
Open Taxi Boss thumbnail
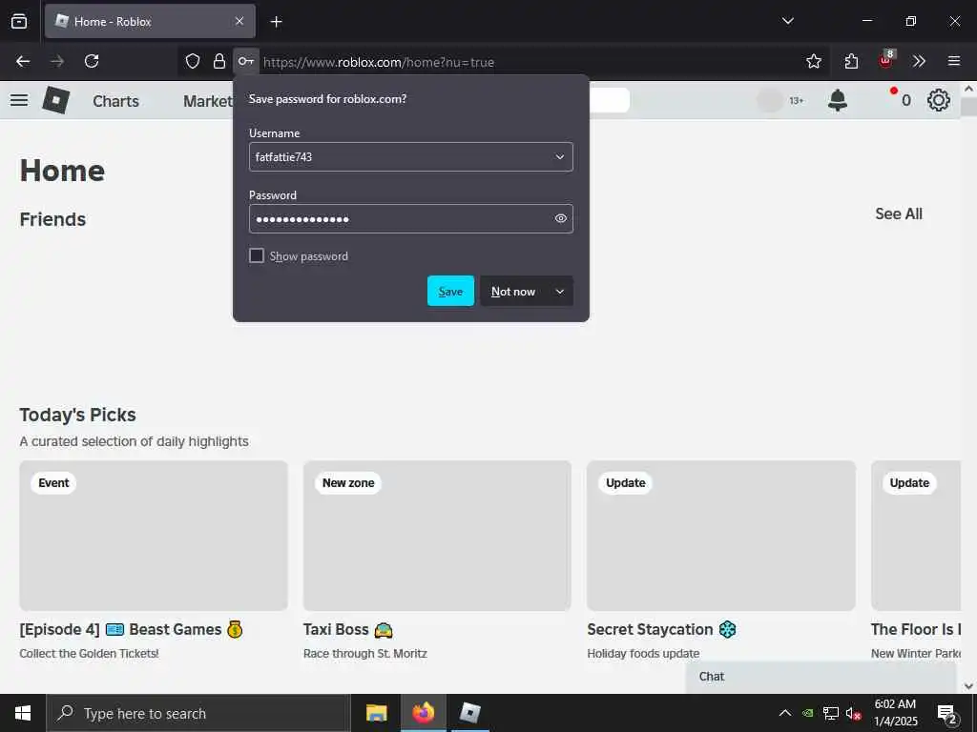tap(437, 536)
